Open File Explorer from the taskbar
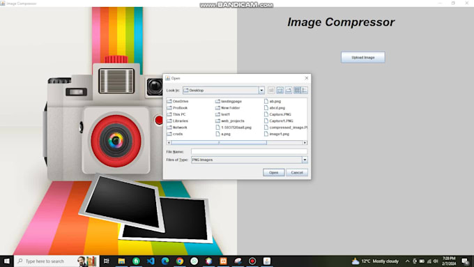474x267 pixels. pos(121,261)
